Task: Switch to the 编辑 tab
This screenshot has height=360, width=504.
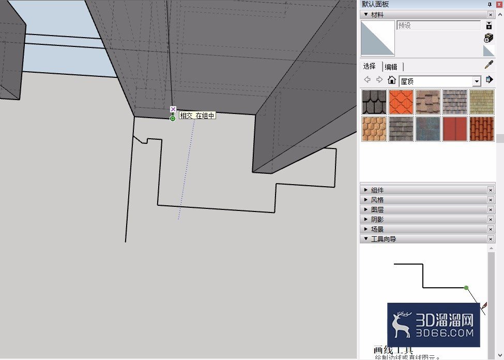Action: (x=391, y=67)
